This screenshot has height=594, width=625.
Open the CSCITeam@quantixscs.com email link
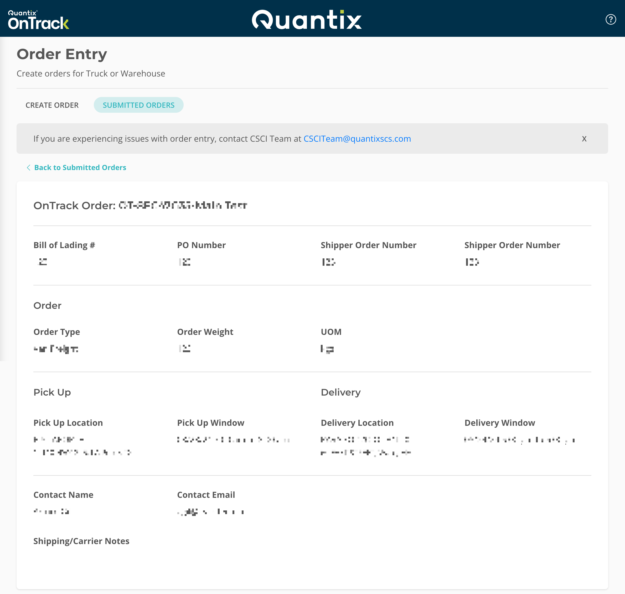[357, 138]
